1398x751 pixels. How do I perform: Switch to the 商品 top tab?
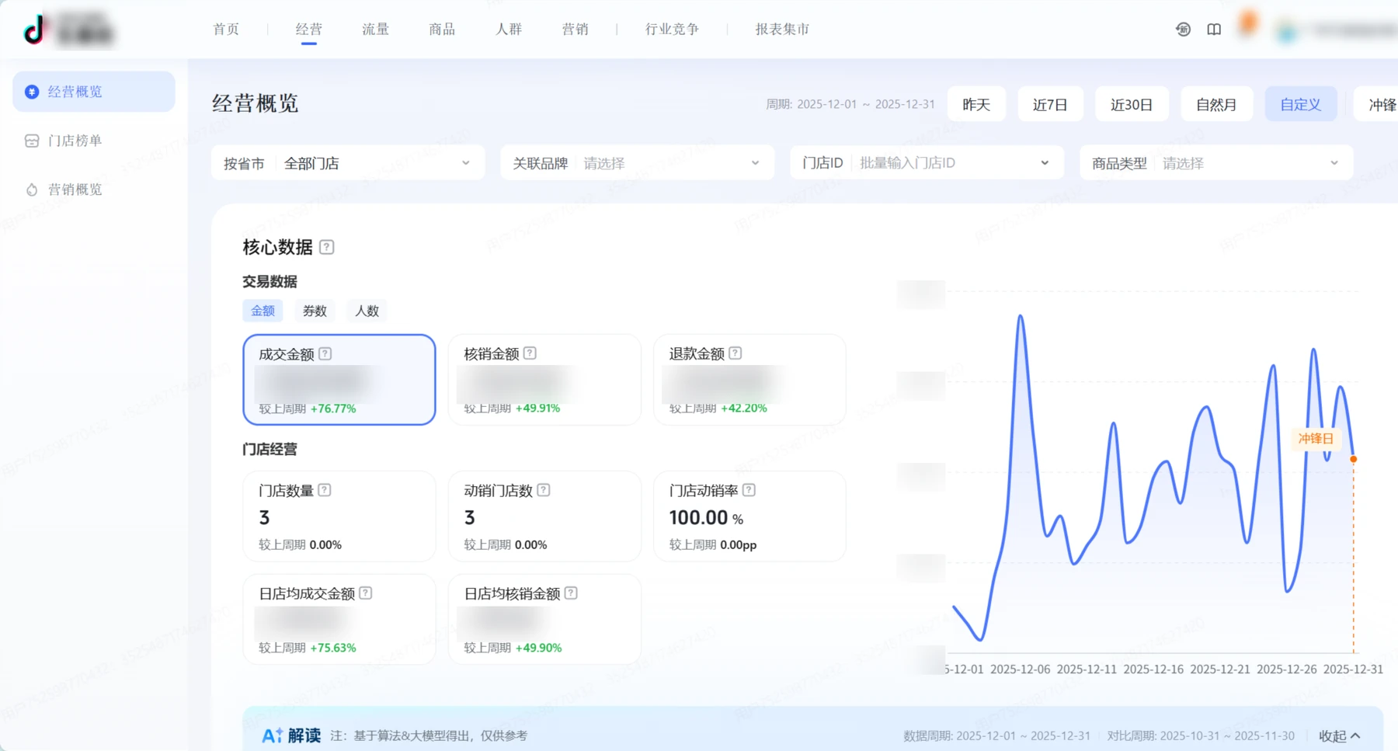[442, 30]
